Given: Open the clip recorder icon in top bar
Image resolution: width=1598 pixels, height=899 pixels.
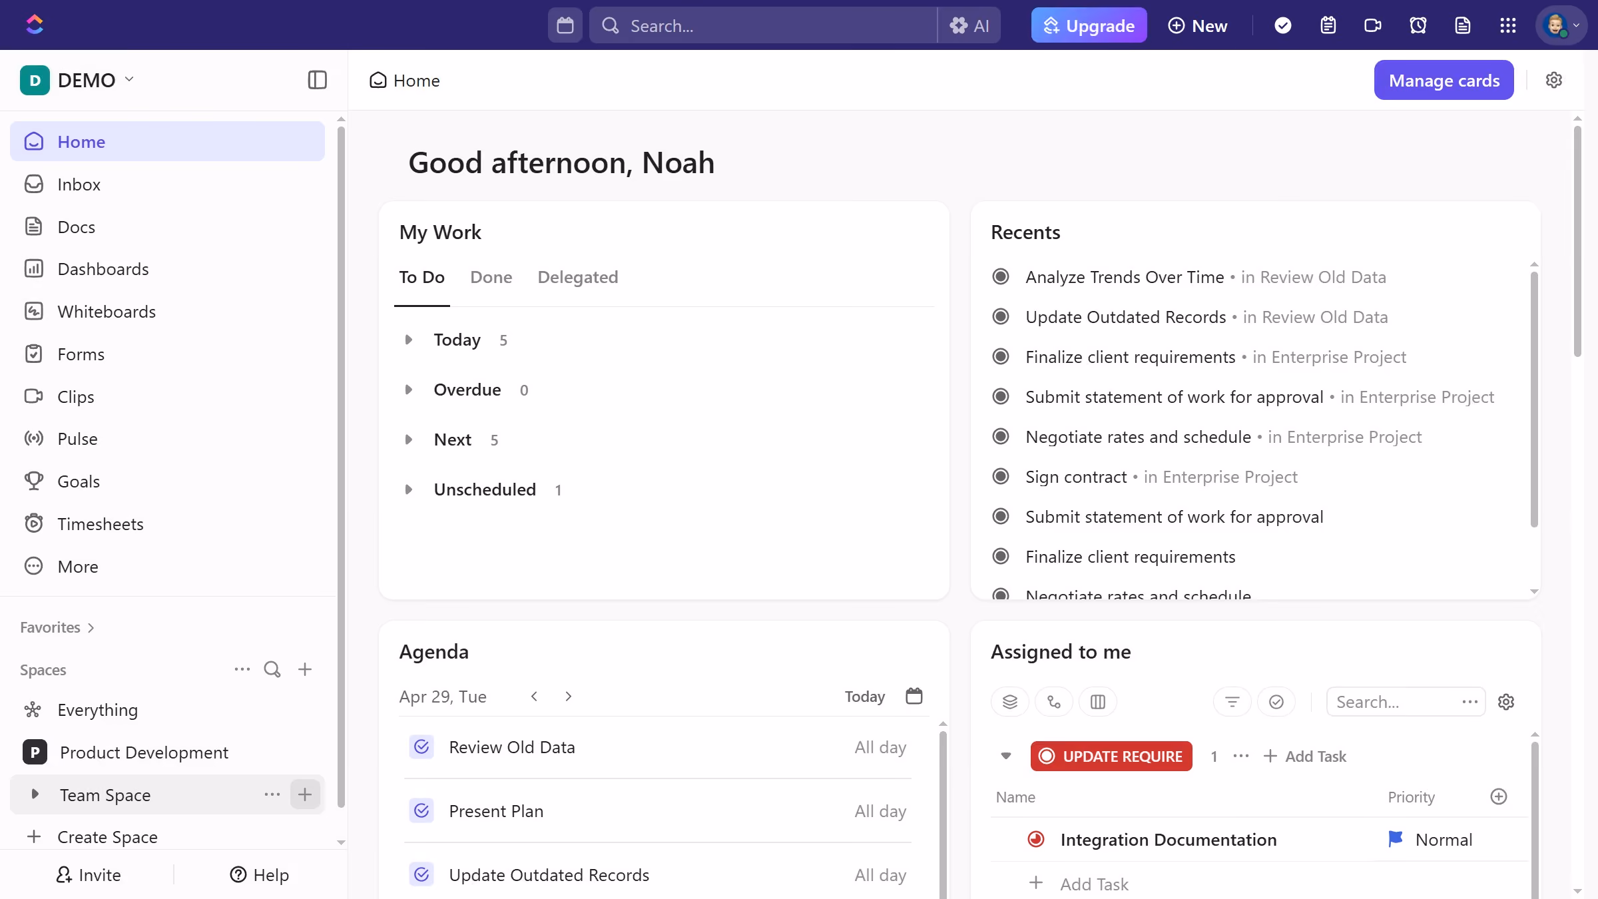Looking at the screenshot, I should (x=1373, y=25).
